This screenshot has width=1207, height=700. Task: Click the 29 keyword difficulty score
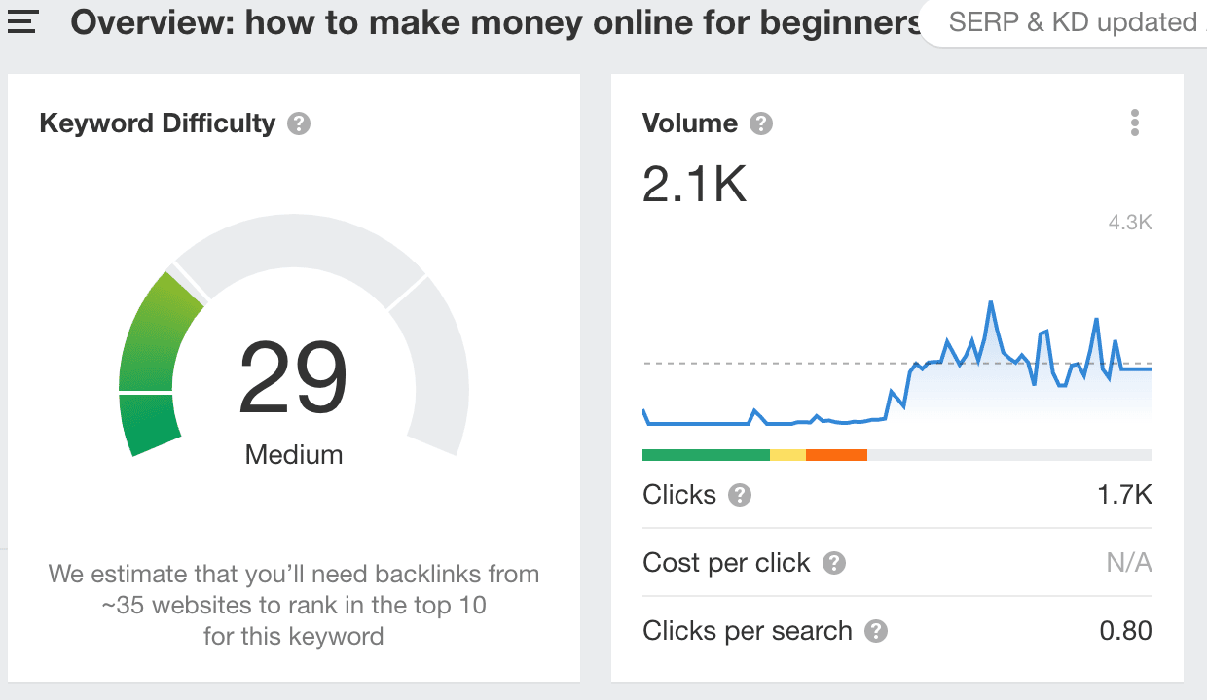click(293, 379)
